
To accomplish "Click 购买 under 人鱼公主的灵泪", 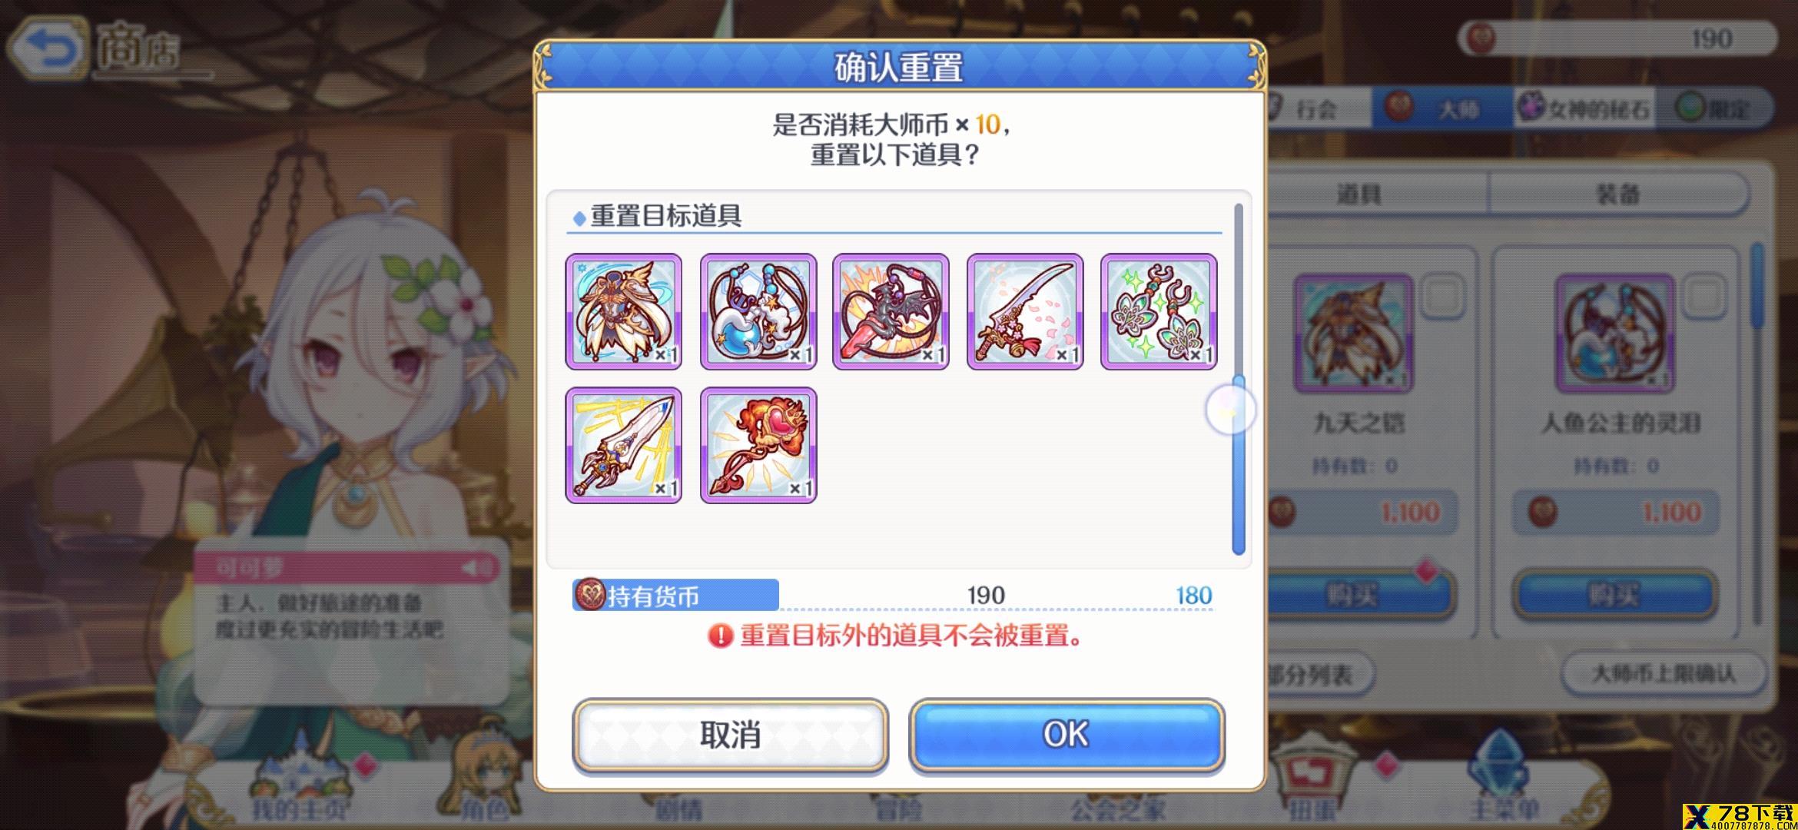I will (1614, 593).
